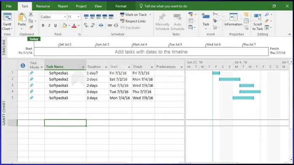Open the Calibri font name dropdown
294x165 pixels.
click(65, 17)
